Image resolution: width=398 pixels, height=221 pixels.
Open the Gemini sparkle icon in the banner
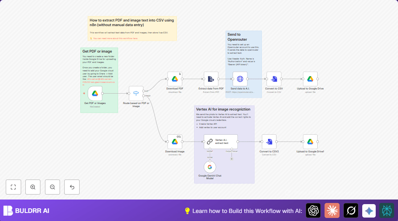click(369, 210)
